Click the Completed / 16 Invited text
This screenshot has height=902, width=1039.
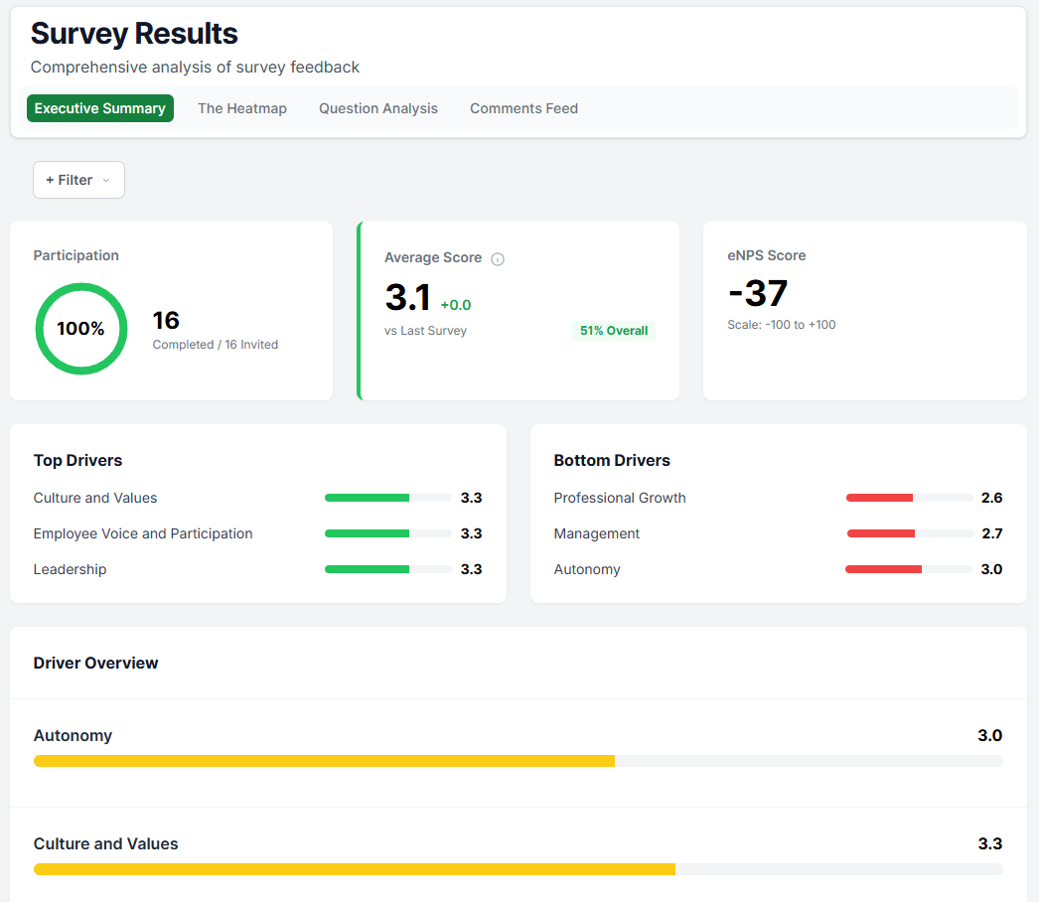pyautogui.click(x=216, y=345)
